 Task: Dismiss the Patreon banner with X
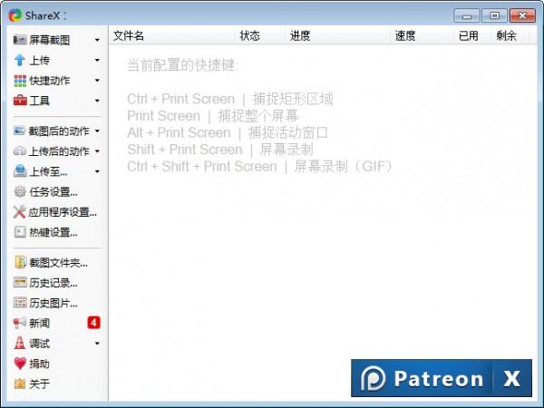point(512,378)
